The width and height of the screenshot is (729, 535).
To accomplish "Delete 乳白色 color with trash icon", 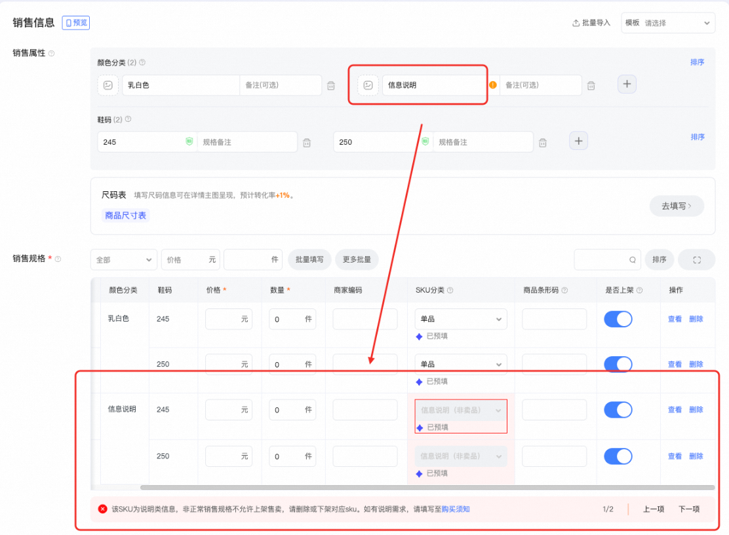I will click(x=331, y=85).
